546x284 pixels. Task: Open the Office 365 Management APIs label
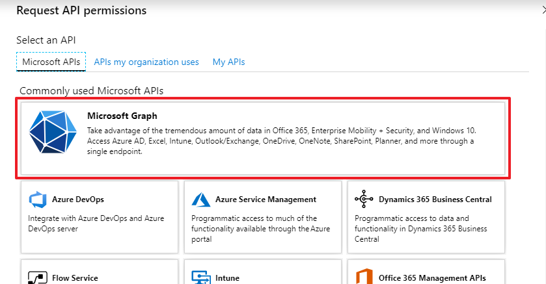[432, 278]
